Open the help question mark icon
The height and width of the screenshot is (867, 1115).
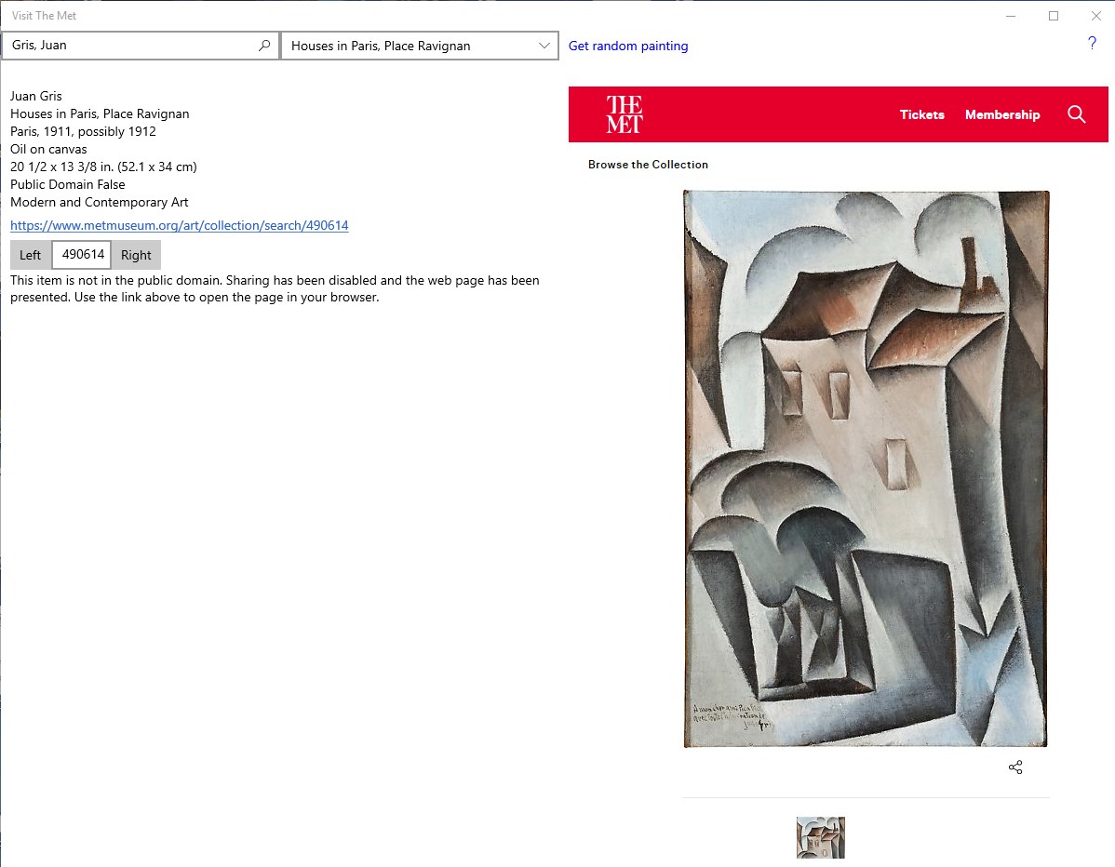pos(1092,44)
